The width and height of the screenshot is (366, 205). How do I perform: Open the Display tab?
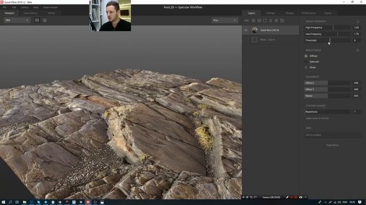coord(290,13)
